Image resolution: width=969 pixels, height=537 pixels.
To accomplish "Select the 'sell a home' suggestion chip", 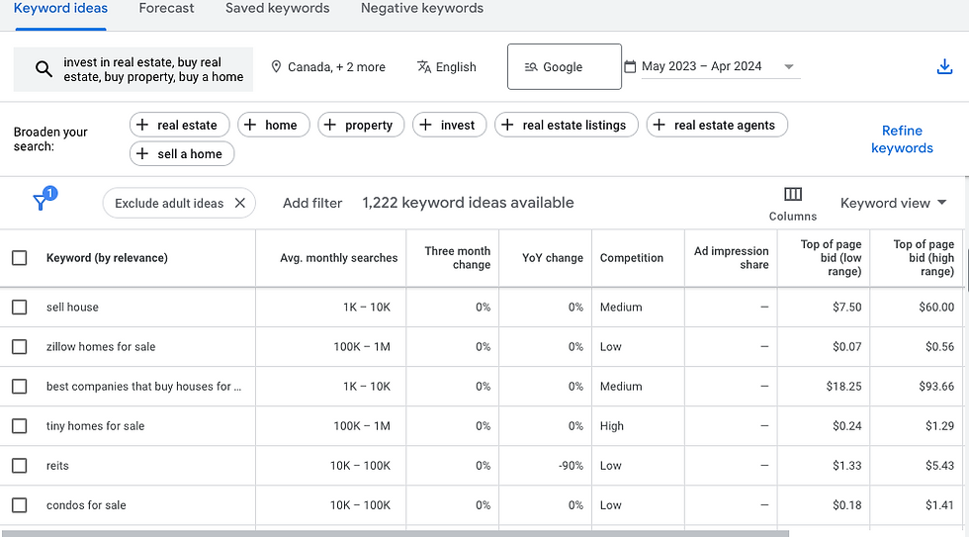I will 182,154.
